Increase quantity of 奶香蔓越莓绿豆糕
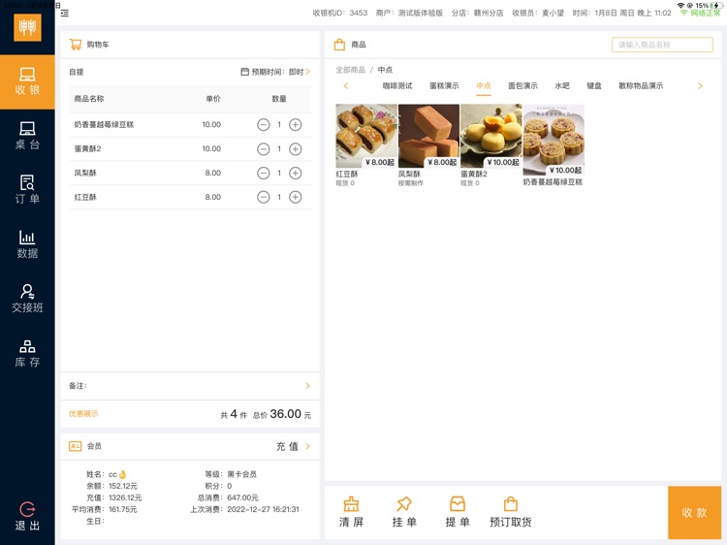The width and height of the screenshot is (727, 545). click(x=296, y=125)
